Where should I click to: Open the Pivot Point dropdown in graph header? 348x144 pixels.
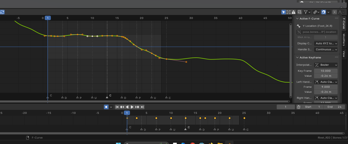(x=316, y=12)
